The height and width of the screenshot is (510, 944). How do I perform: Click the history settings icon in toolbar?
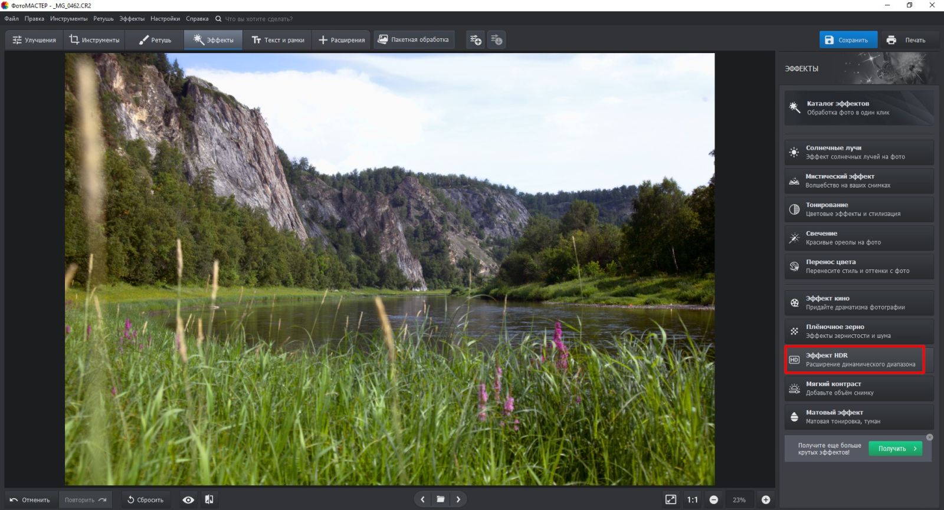497,40
